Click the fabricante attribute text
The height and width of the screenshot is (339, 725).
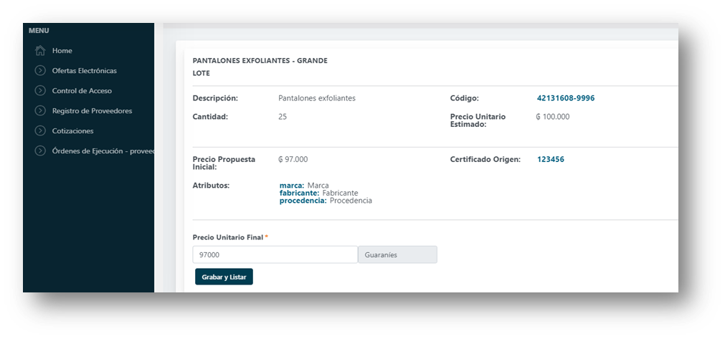coord(318,193)
